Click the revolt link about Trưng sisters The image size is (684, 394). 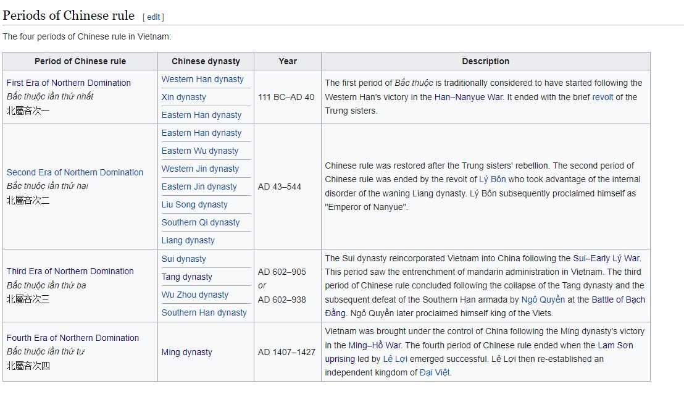pyautogui.click(x=603, y=97)
